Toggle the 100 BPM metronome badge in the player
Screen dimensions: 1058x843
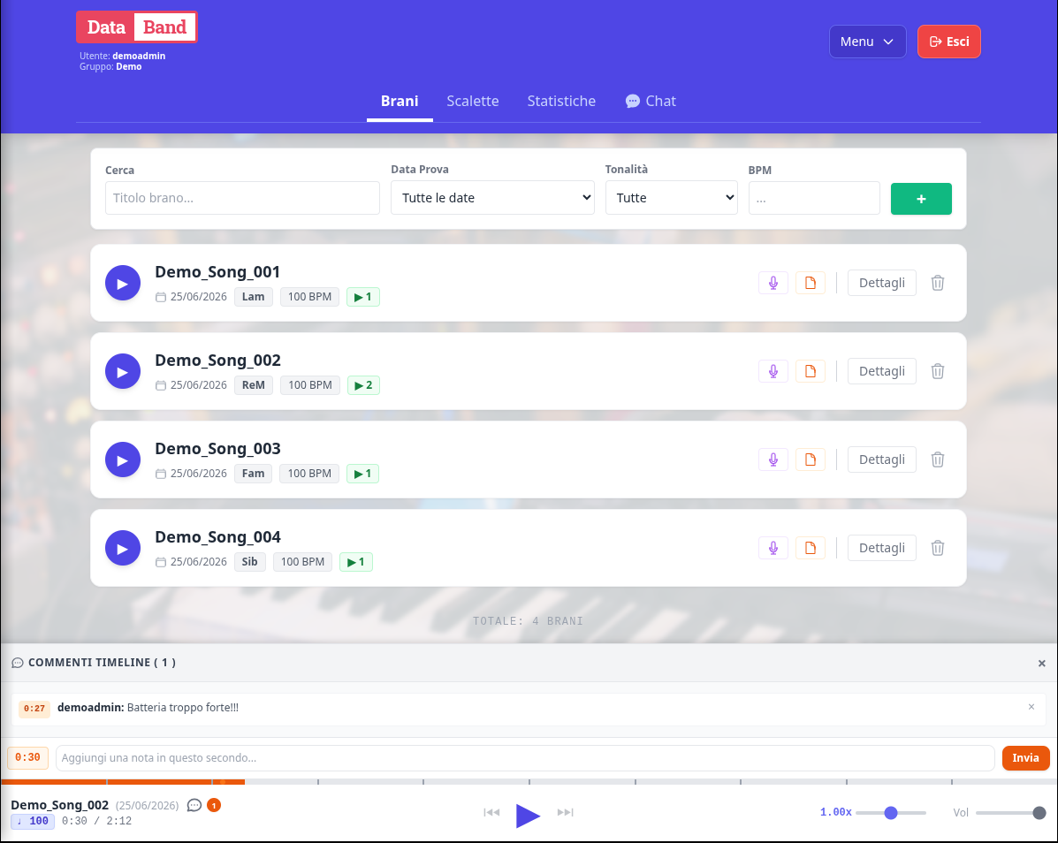33,822
